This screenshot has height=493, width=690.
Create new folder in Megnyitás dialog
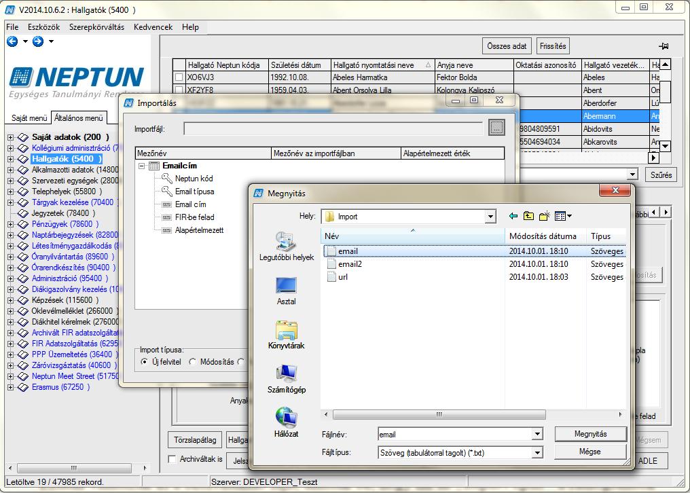coord(545,216)
